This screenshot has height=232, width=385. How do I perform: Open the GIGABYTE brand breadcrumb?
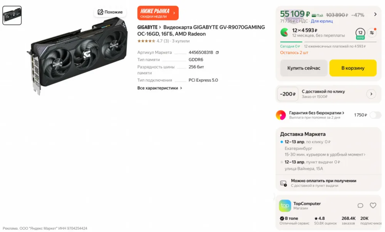coord(149,27)
